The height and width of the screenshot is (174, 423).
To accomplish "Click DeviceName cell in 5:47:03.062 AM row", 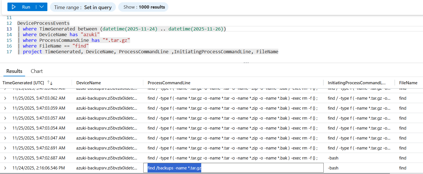I will [x=106, y=98].
